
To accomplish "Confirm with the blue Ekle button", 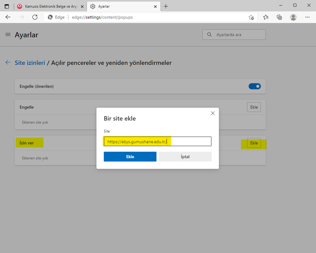I will [x=130, y=157].
